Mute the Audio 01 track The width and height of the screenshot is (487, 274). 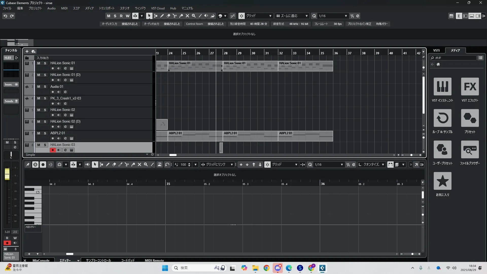39,87
